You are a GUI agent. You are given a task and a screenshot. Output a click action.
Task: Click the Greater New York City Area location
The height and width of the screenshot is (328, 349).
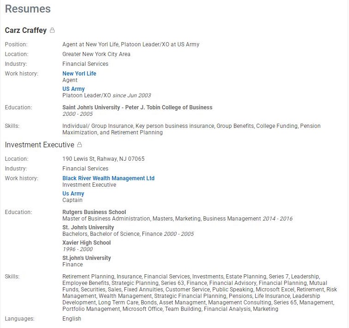pyautogui.click(x=96, y=54)
